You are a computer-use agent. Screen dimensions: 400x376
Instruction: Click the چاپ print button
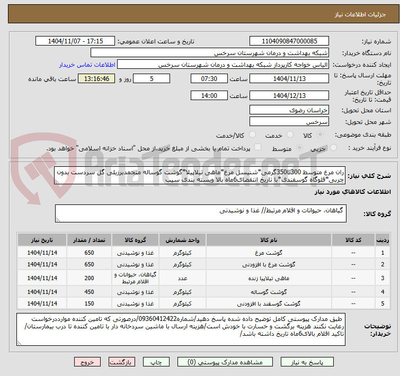coord(156,362)
